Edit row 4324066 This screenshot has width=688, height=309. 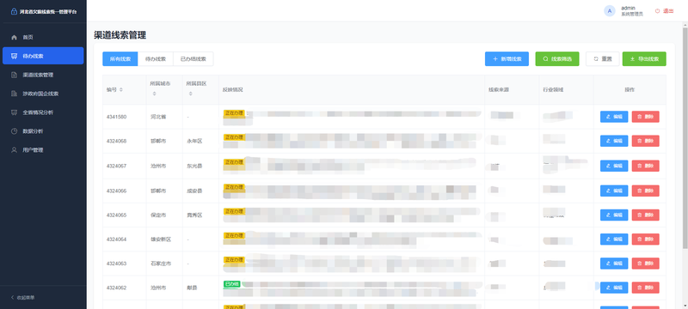[x=614, y=191]
